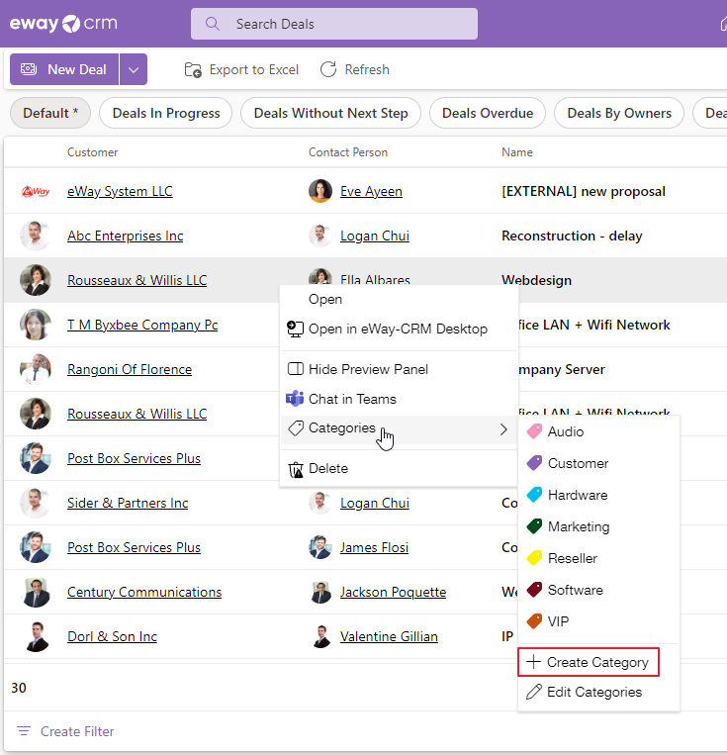The width and height of the screenshot is (727, 755).
Task: Choose Open in eWay-CRM Desktop
Action: tap(400, 329)
